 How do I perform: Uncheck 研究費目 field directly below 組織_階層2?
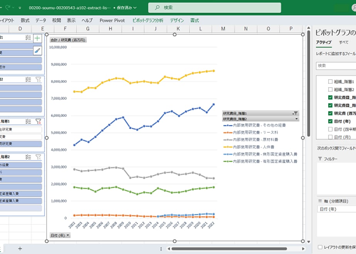point(330,97)
